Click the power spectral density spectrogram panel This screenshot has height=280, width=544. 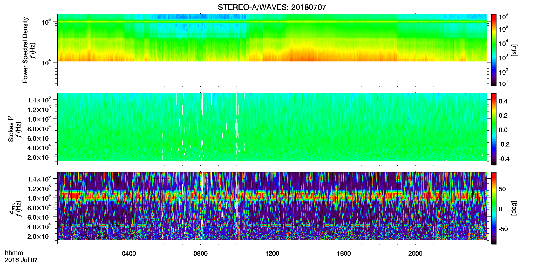tap(272, 50)
